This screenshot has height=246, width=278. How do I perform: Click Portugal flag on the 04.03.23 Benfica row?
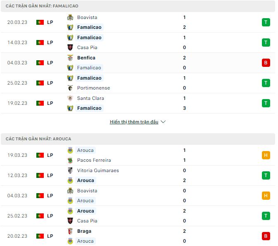(x=40, y=63)
